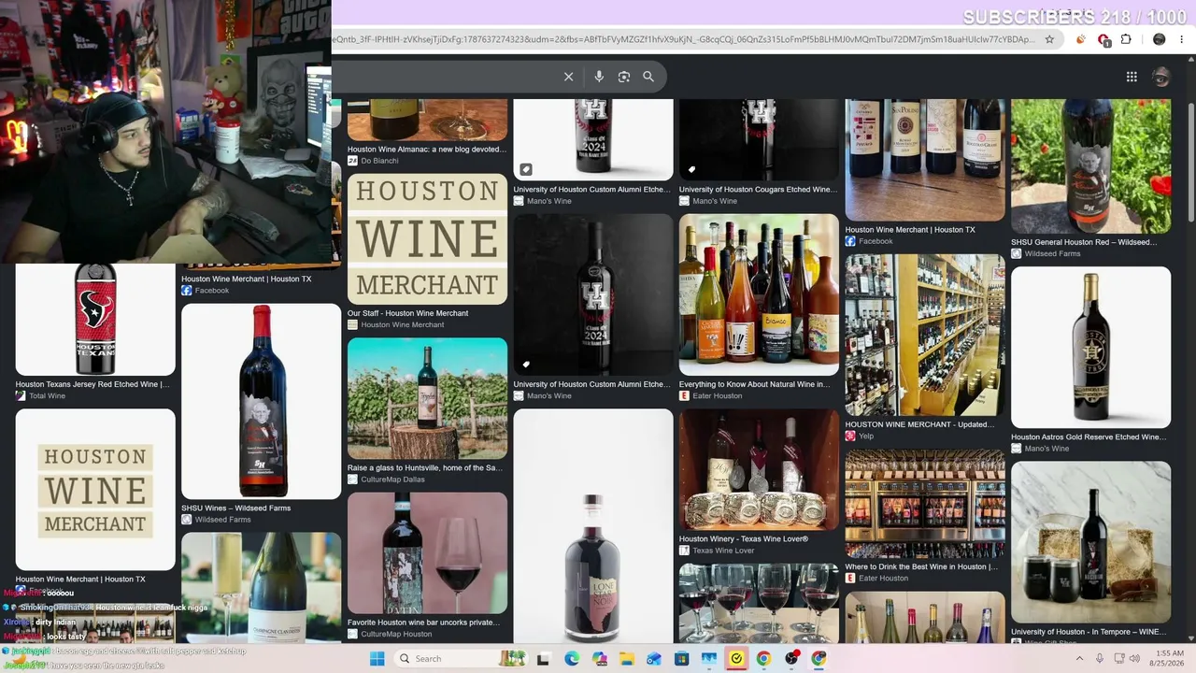Open 'Where to Drink the Best Wine' link

coord(921,566)
